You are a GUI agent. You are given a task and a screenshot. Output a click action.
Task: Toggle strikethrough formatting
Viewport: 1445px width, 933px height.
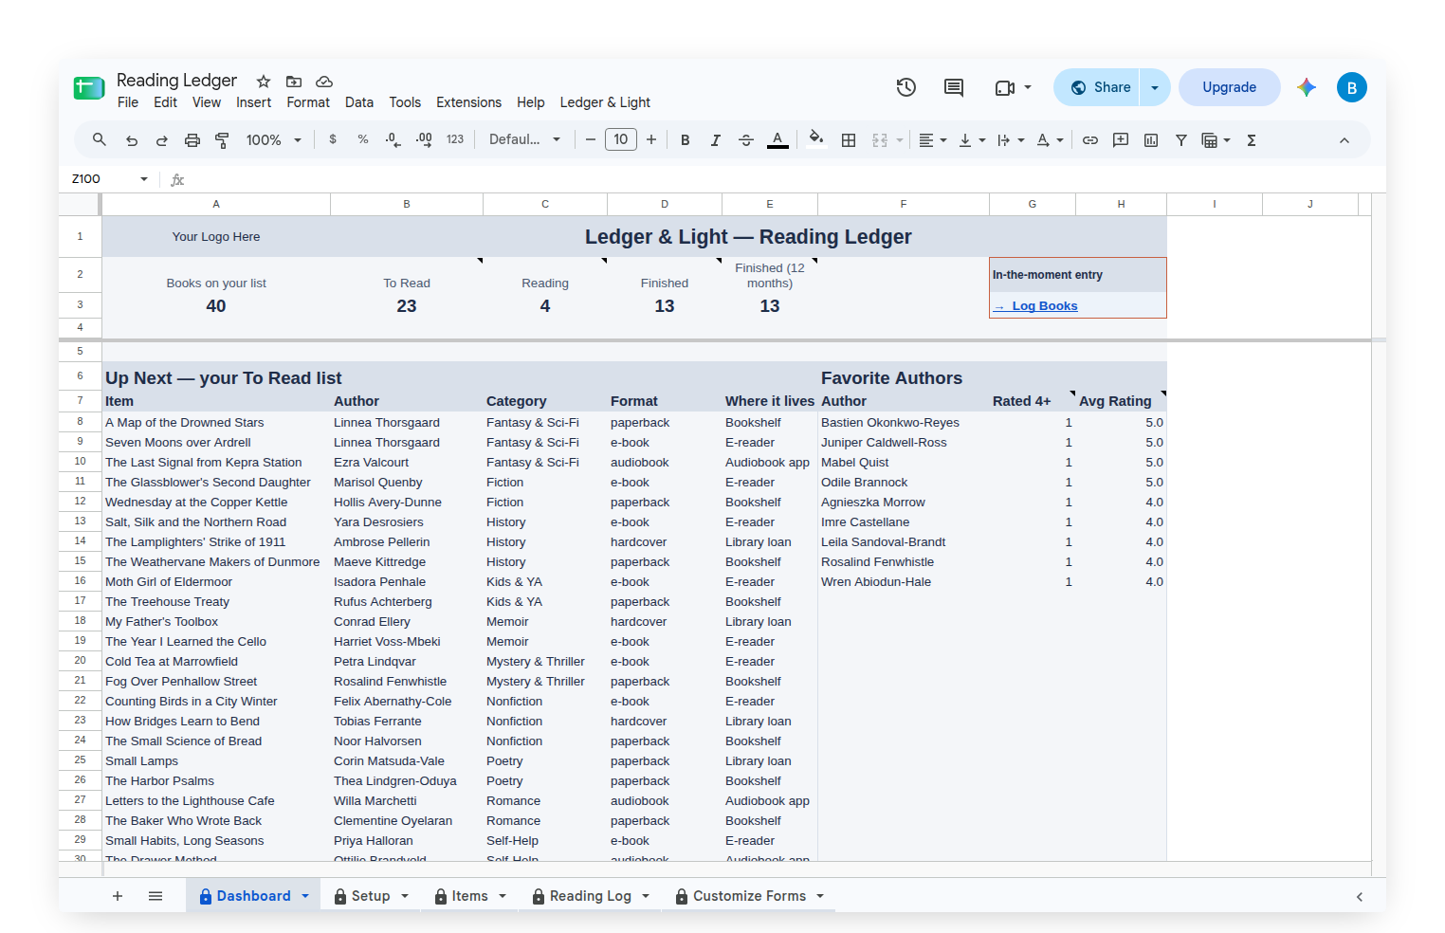pyautogui.click(x=746, y=140)
